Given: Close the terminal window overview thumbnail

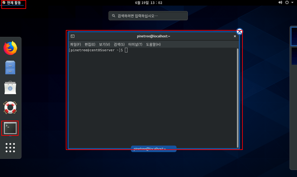Looking at the screenshot, I should pyautogui.click(x=239, y=32).
